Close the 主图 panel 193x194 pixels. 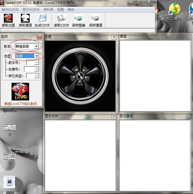(x=114, y=37)
